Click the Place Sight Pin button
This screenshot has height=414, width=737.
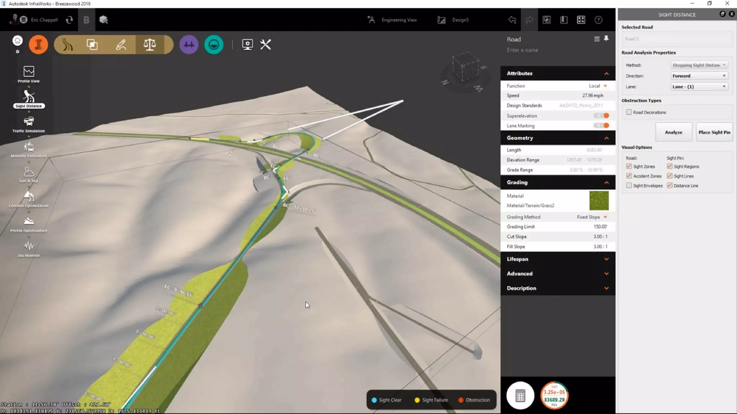point(714,132)
